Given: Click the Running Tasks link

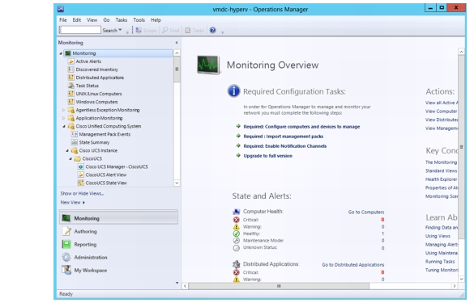Looking at the screenshot, I should [440, 262].
